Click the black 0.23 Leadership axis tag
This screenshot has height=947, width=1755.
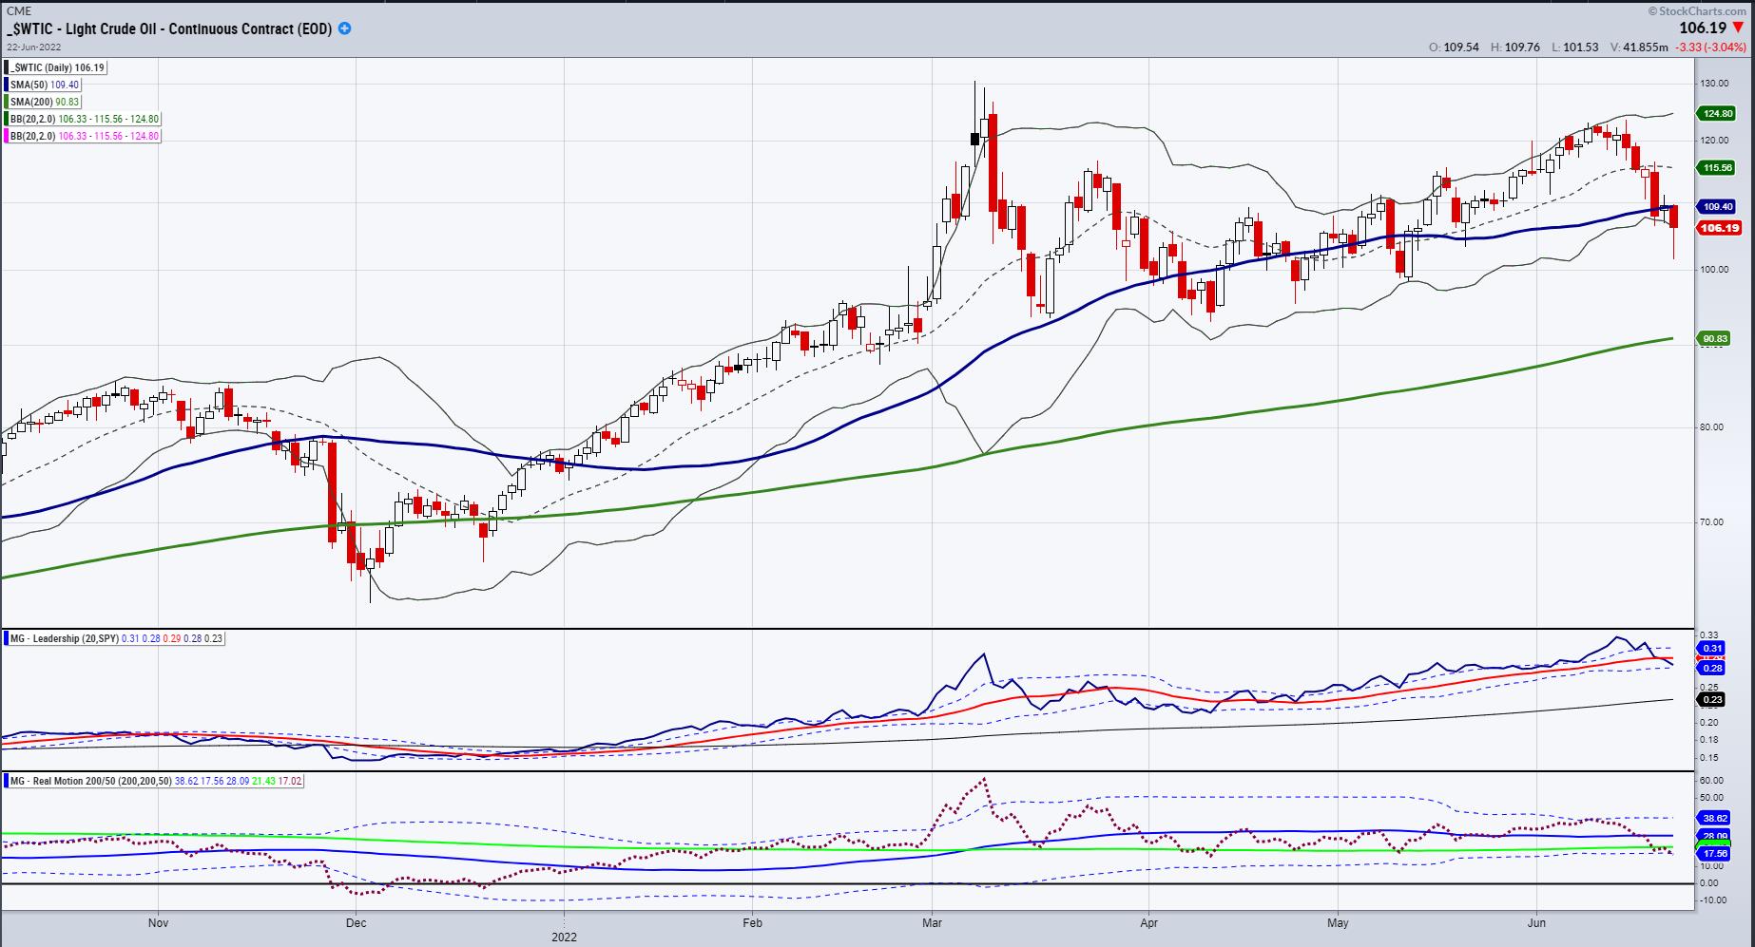[1711, 699]
